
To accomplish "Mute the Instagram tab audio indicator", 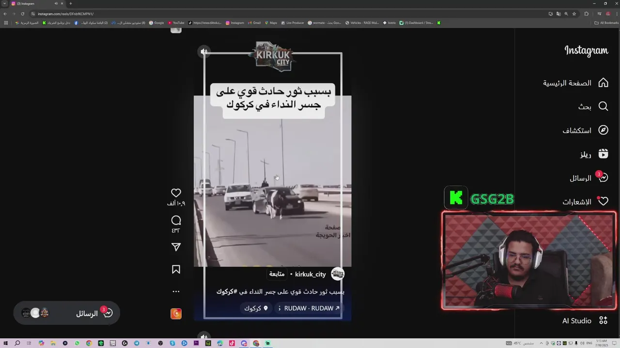I will tap(56, 3).
